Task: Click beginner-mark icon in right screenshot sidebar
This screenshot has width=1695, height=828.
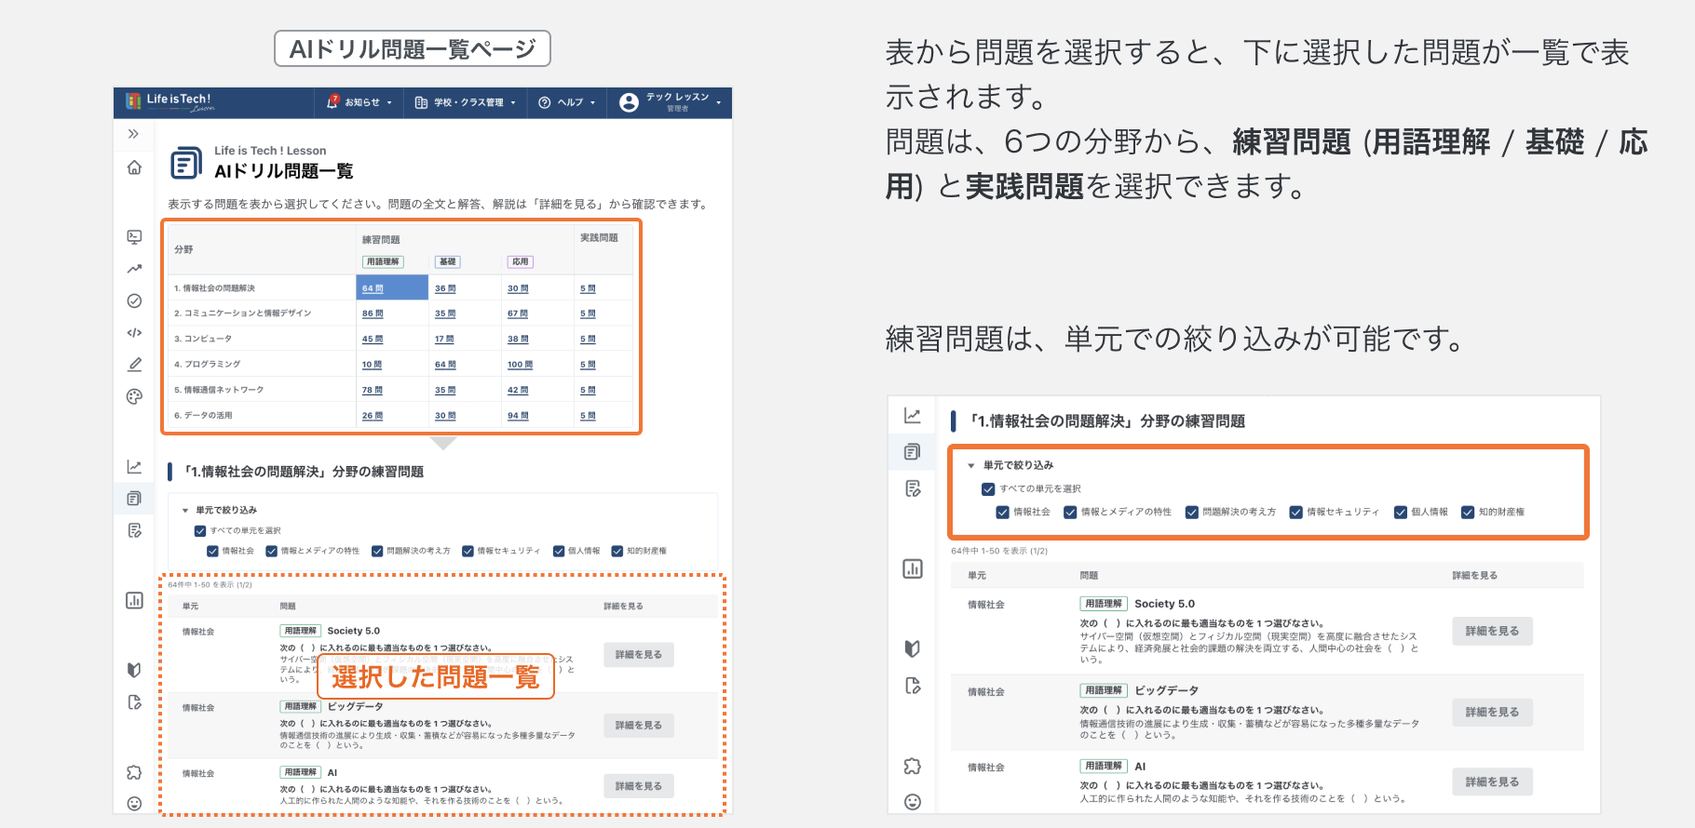Action: 913,648
